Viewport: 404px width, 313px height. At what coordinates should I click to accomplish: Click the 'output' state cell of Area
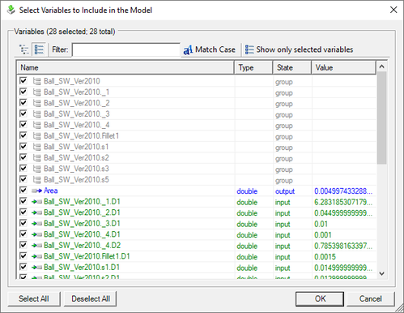pos(285,191)
